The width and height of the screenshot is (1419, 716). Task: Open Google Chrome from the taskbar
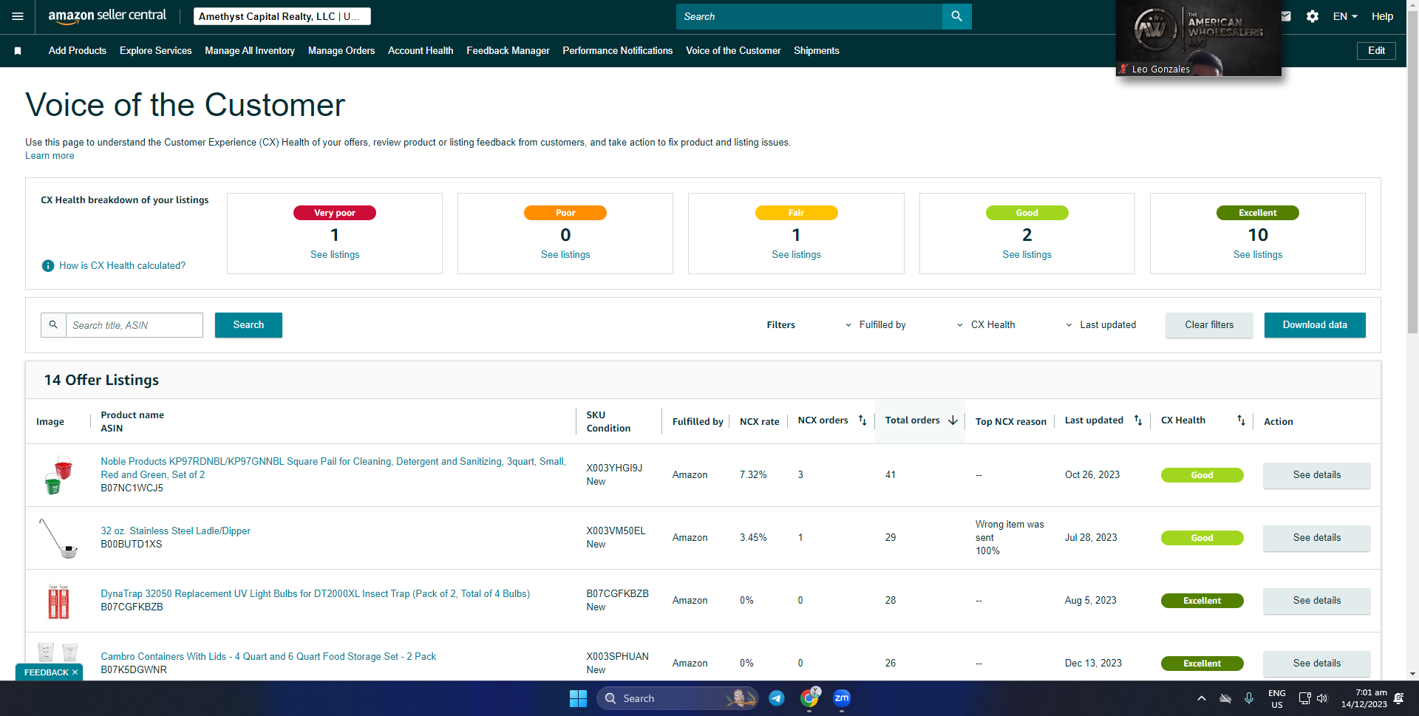click(809, 698)
